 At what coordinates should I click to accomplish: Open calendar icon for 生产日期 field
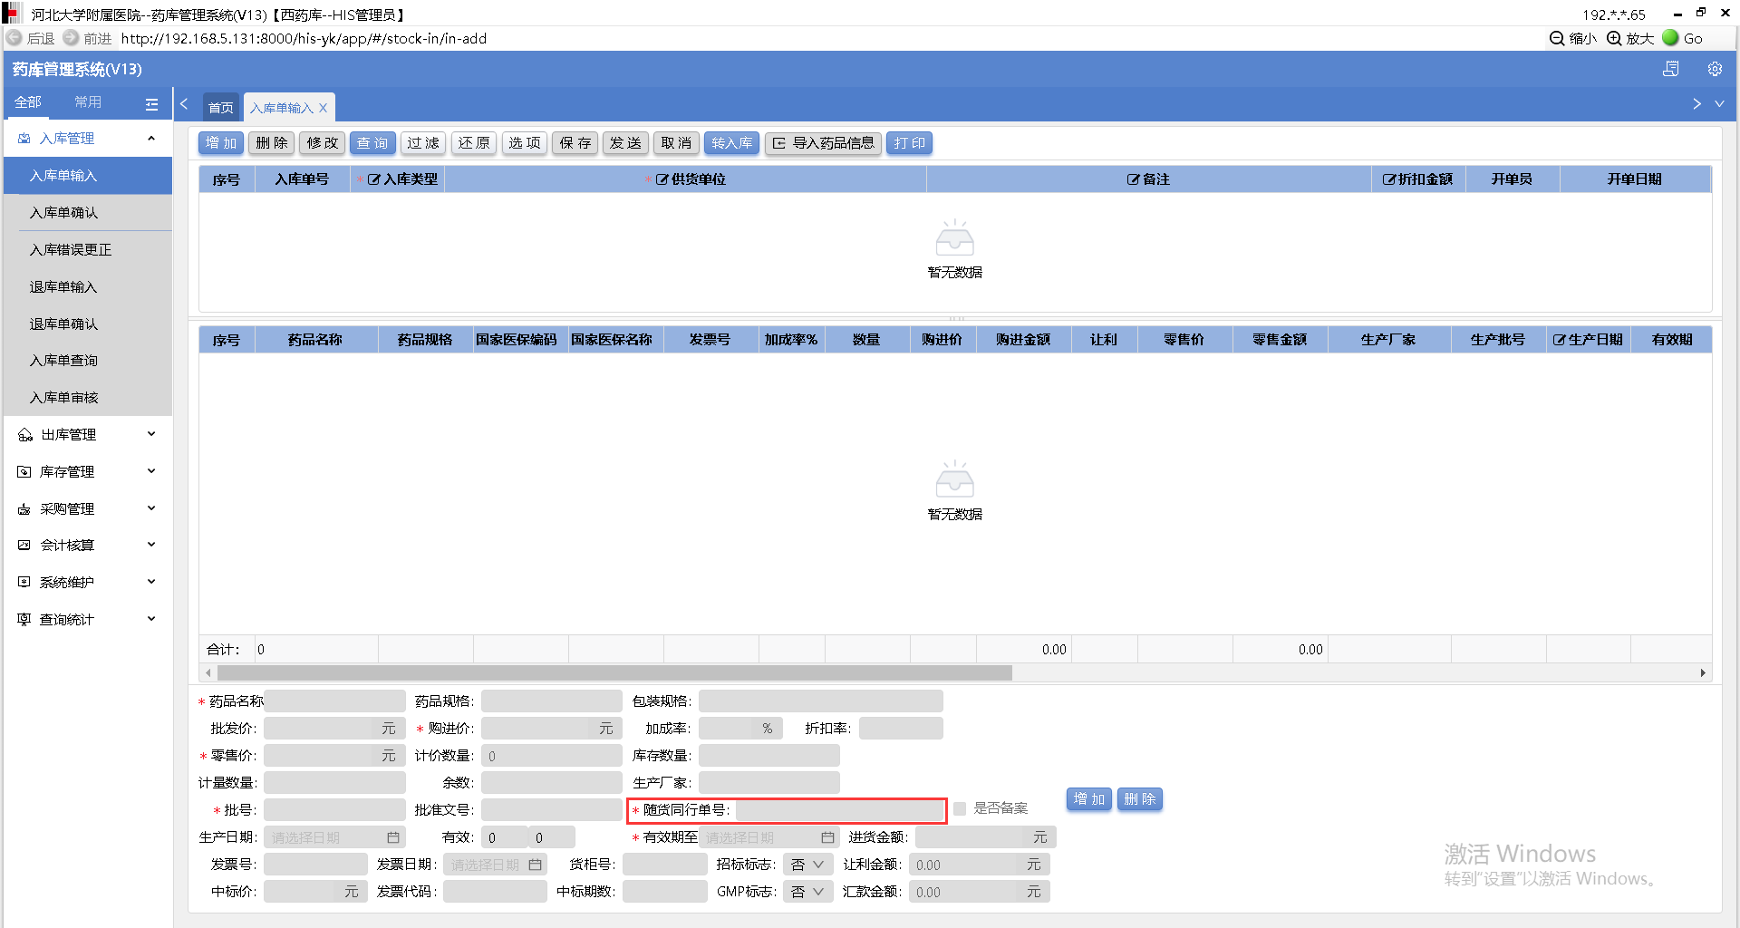(x=393, y=837)
